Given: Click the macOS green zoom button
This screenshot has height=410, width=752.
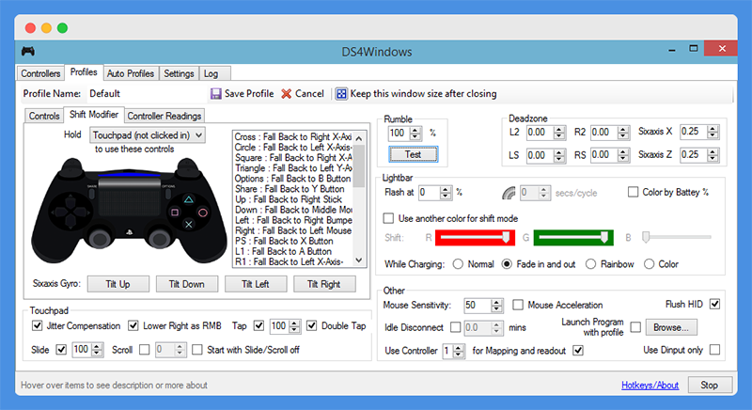Looking at the screenshot, I should [x=62, y=28].
